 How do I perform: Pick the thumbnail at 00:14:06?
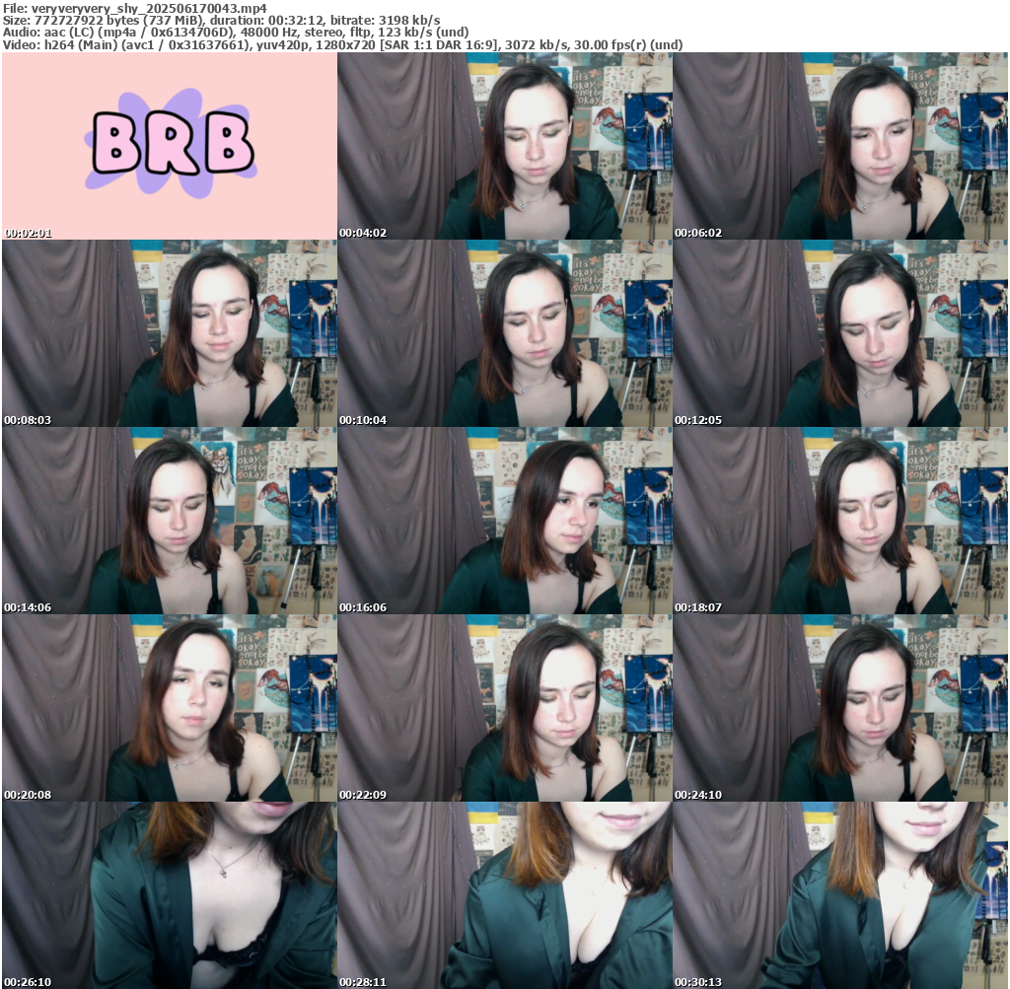pos(169,521)
